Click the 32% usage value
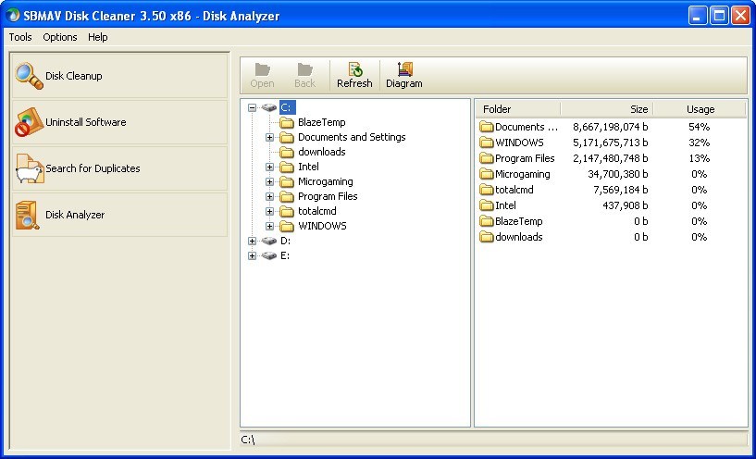 coord(700,143)
